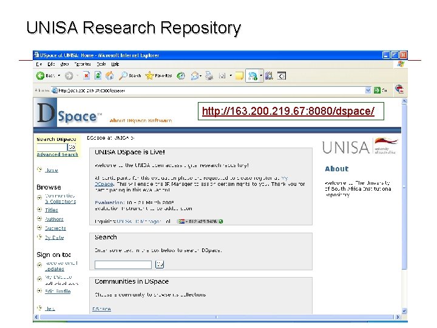The image size is (437, 328).
Task: Click the browser Back arrow icon
Action: [x=41, y=75]
